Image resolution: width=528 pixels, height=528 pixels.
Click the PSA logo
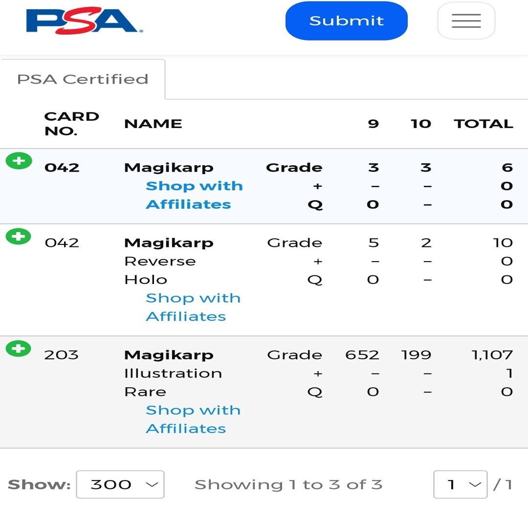tap(84, 21)
